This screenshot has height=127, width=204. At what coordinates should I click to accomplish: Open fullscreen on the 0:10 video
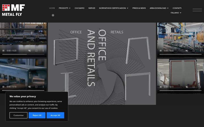coord(37,87)
